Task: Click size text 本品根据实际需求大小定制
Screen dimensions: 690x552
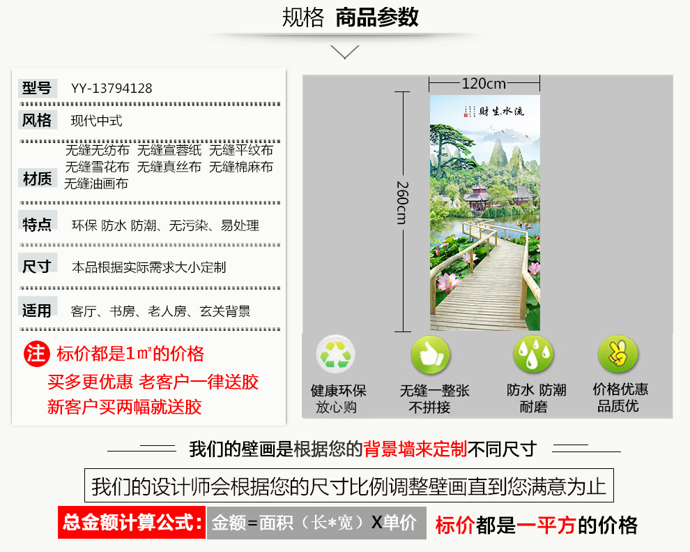Action: [148, 267]
